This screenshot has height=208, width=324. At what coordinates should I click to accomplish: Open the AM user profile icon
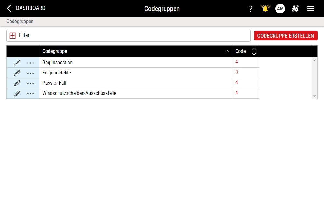280,9
